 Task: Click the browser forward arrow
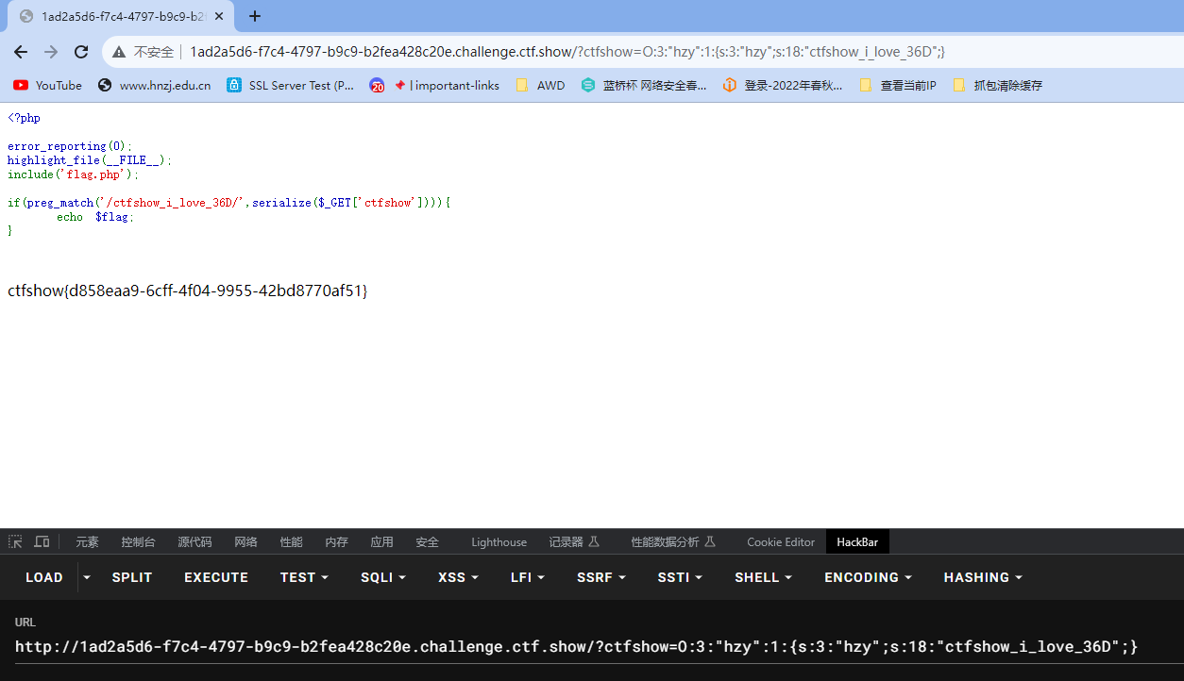point(51,52)
